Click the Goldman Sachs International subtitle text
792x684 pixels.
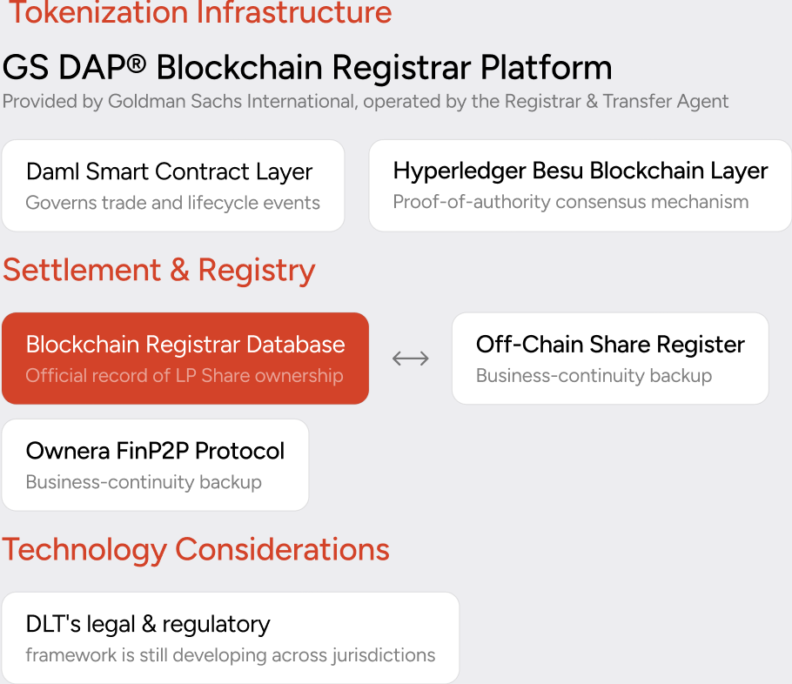tap(366, 102)
